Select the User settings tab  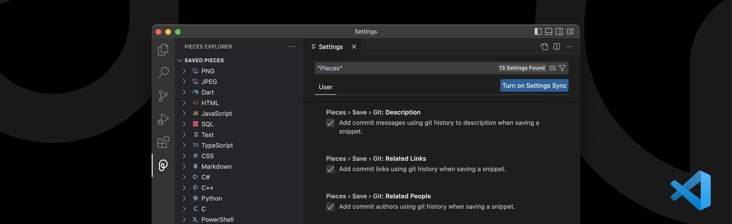coord(325,87)
